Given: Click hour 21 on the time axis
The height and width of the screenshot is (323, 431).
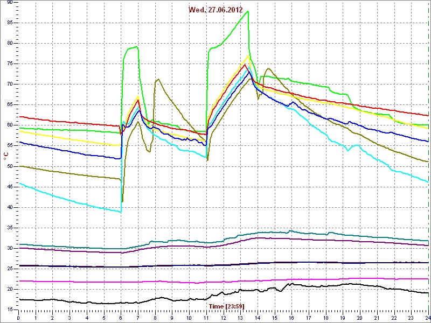Looking at the screenshot, I should [378, 317].
